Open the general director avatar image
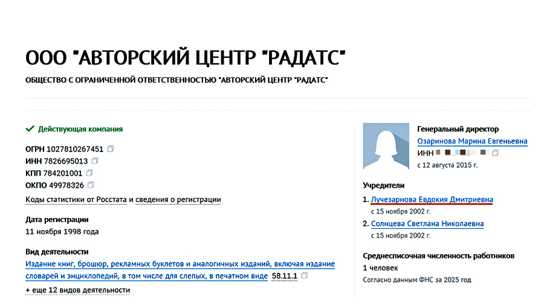 [386, 146]
